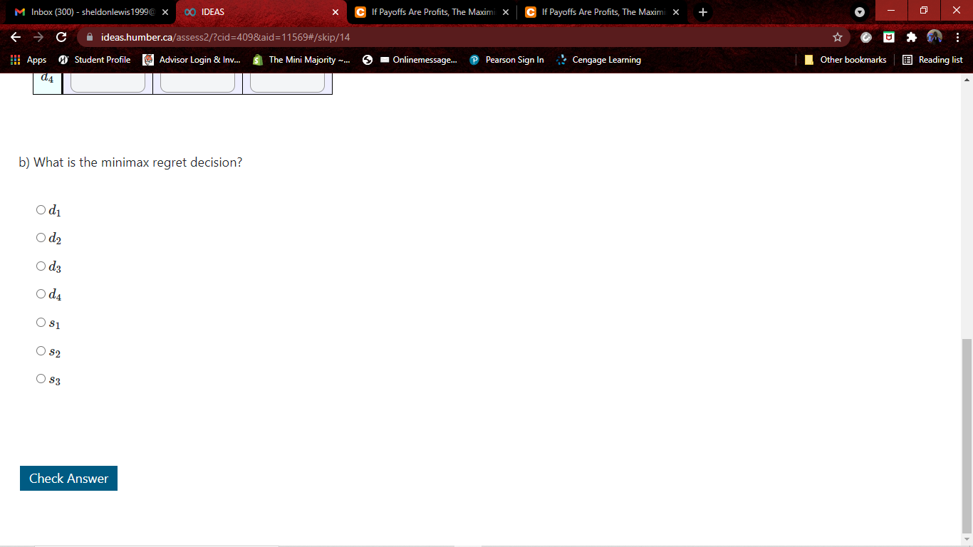Reload the current page
The height and width of the screenshot is (547, 973).
pos(61,37)
